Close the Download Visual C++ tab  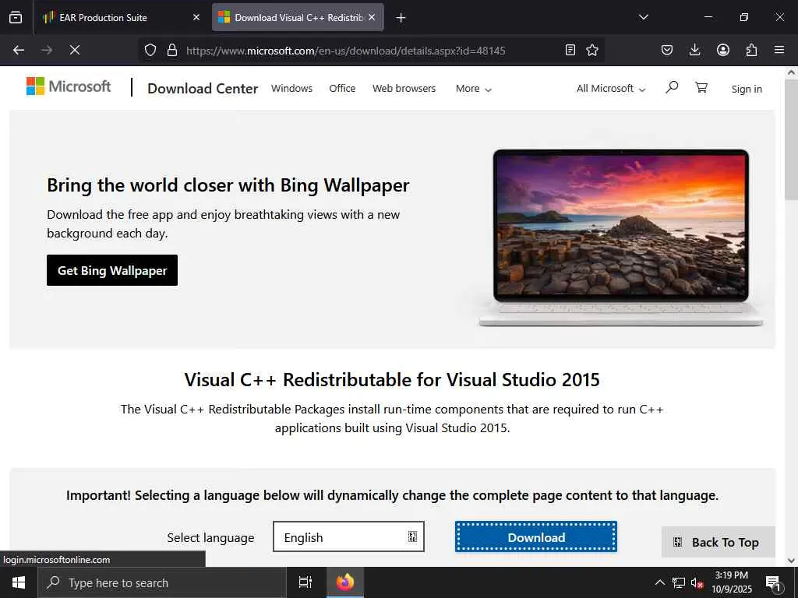[x=372, y=17]
